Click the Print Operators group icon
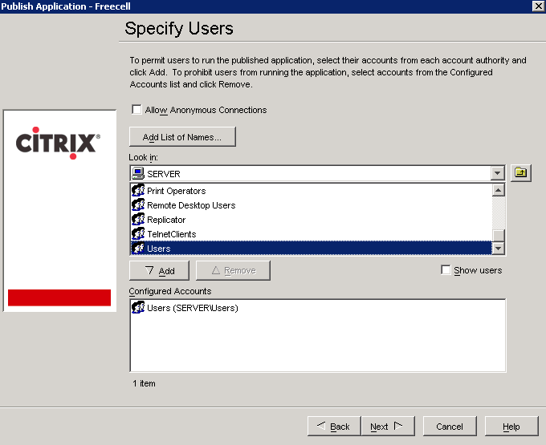The image size is (546, 445). 138,191
